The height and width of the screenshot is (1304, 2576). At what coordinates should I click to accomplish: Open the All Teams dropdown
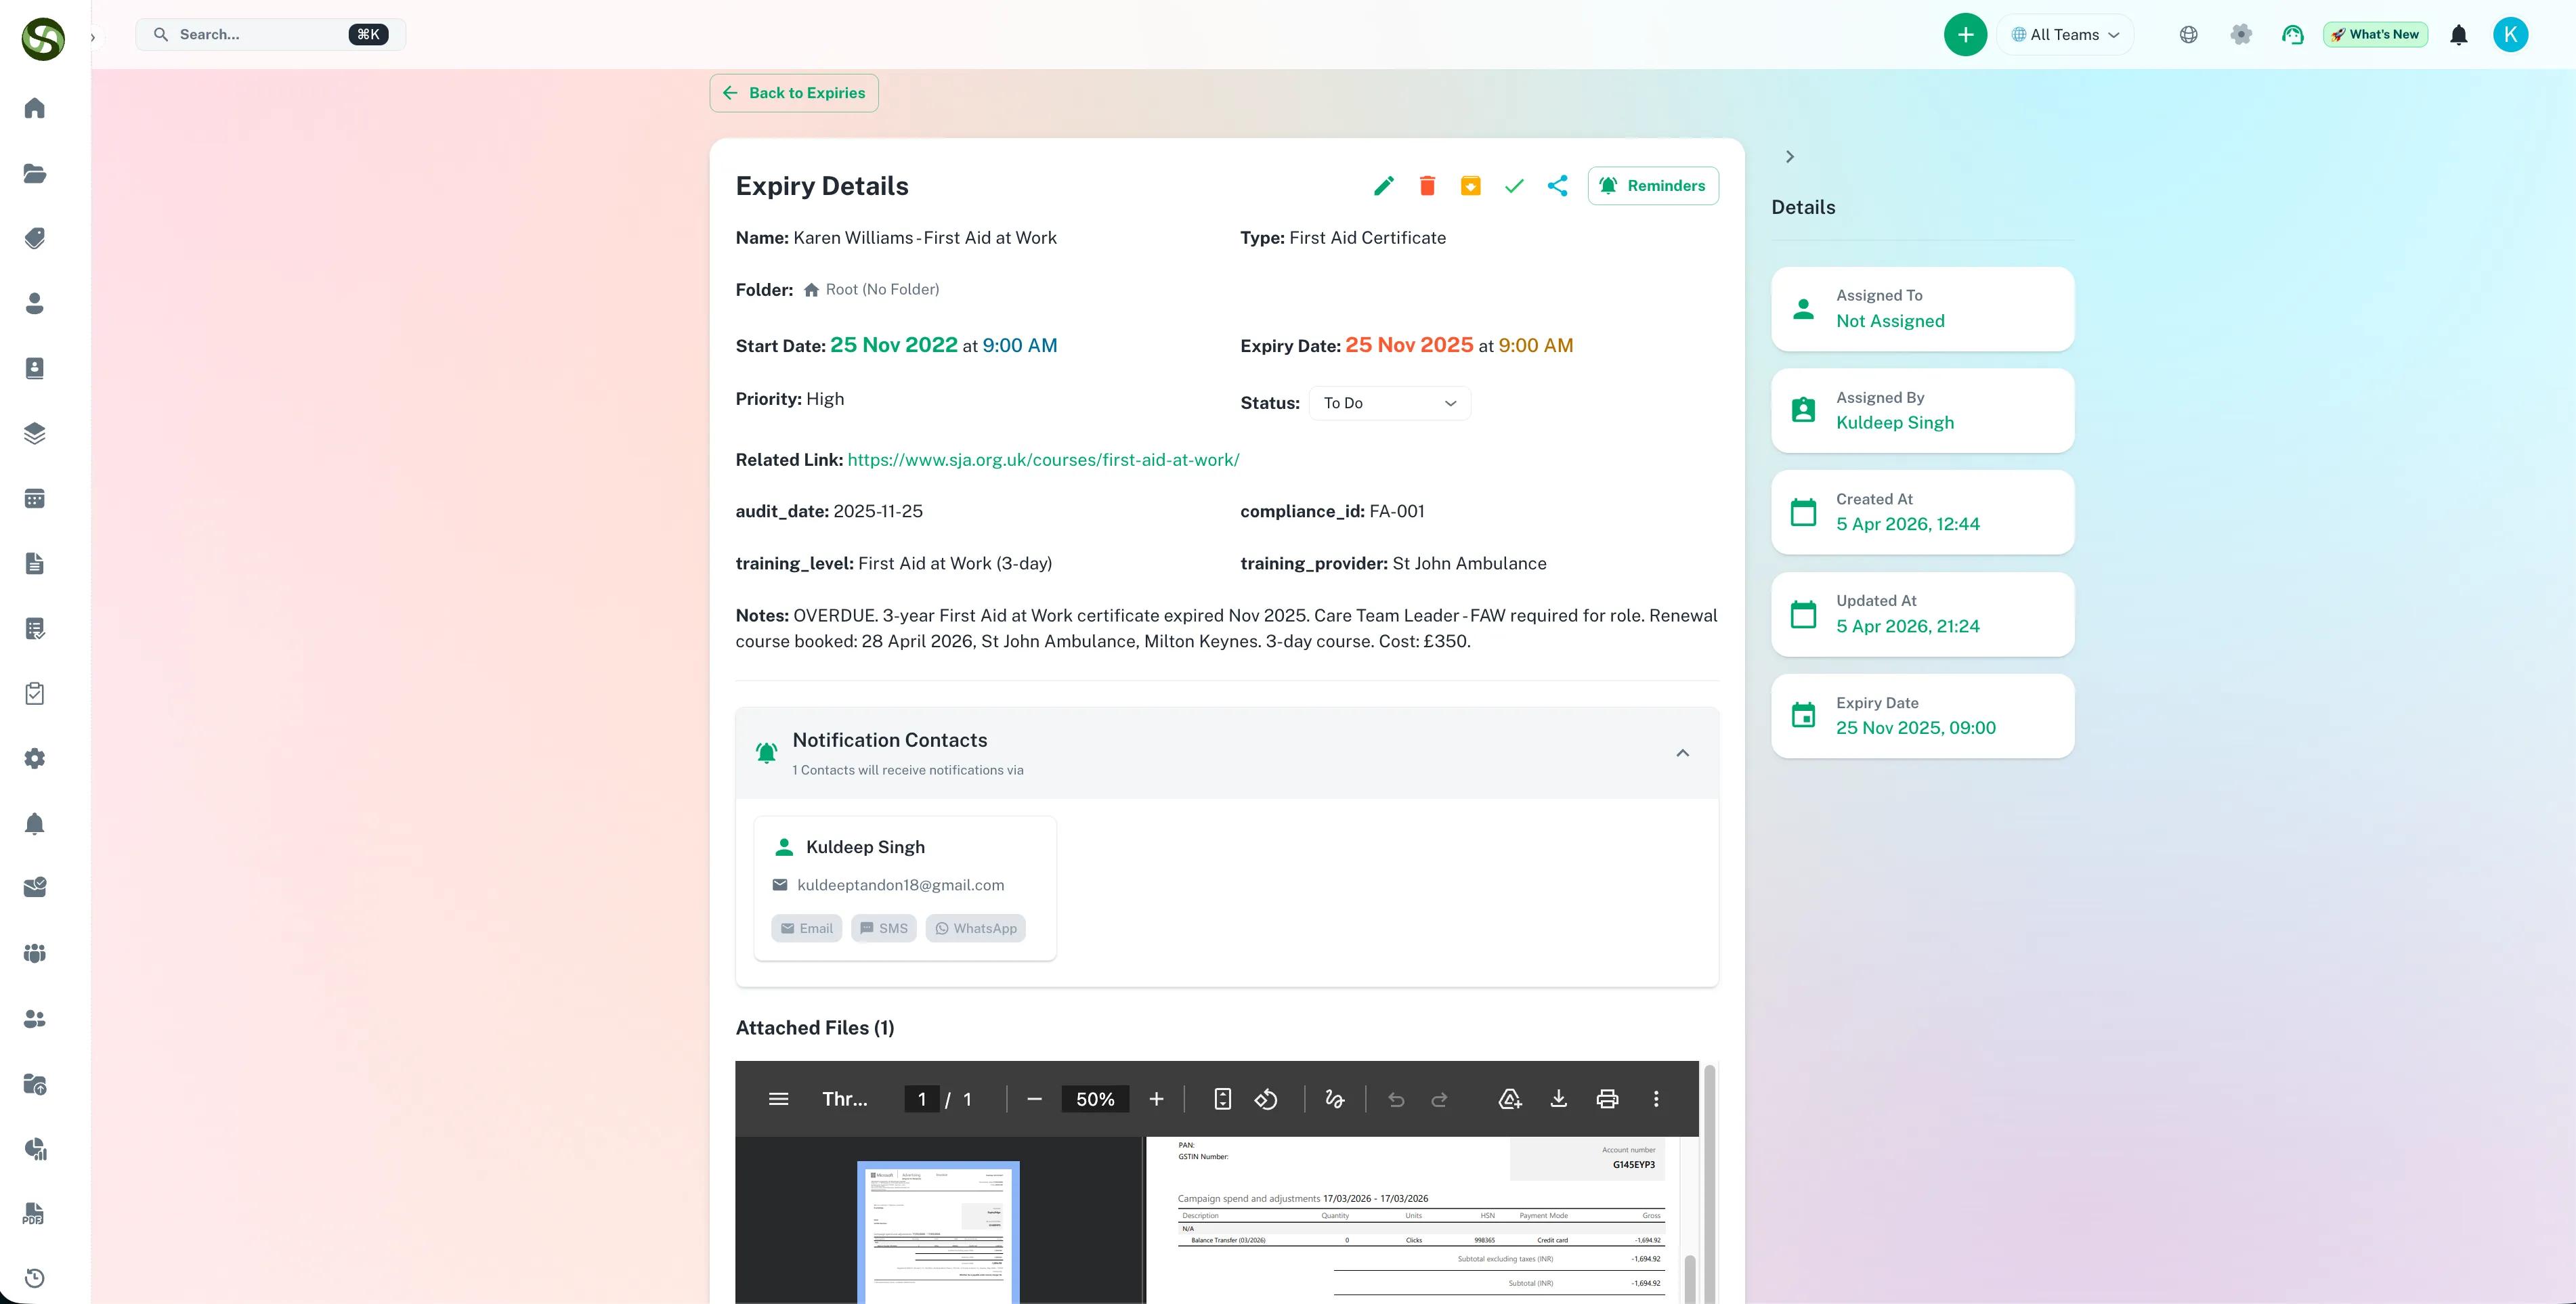coord(2065,35)
